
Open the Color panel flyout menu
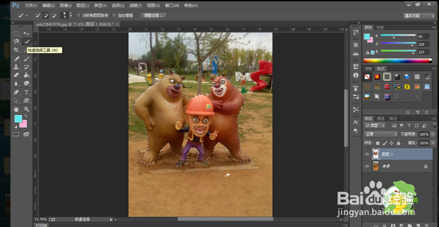(434, 28)
